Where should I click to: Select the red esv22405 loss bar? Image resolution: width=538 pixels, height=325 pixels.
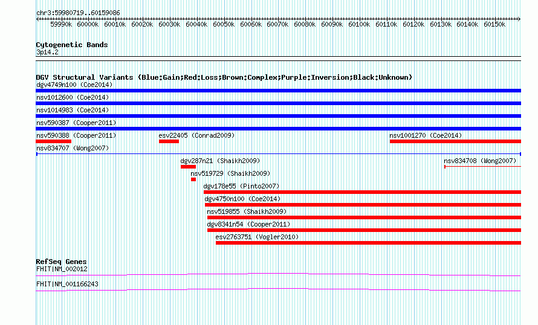[x=169, y=141]
